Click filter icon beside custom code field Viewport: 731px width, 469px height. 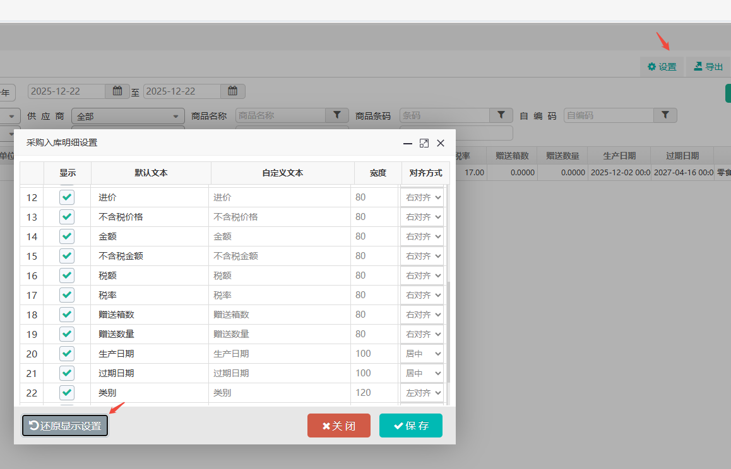pyautogui.click(x=665, y=115)
